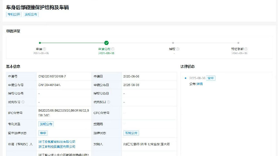The height and width of the screenshot is (156, 278).
Task: Click 基本信息 section heading
Action: pyautogui.click(x=13, y=67)
